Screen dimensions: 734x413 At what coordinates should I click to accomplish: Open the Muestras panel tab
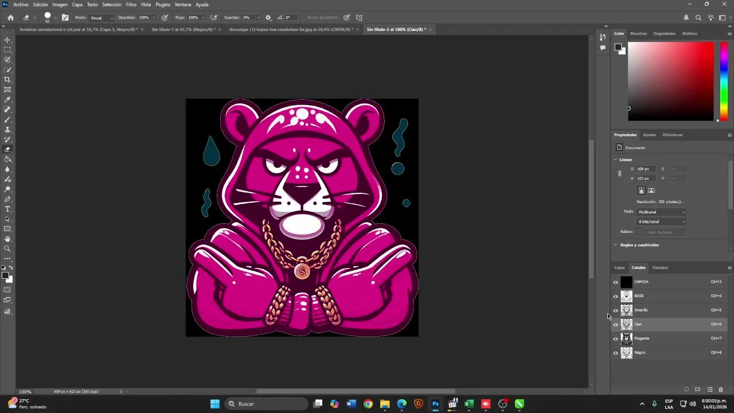point(638,34)
